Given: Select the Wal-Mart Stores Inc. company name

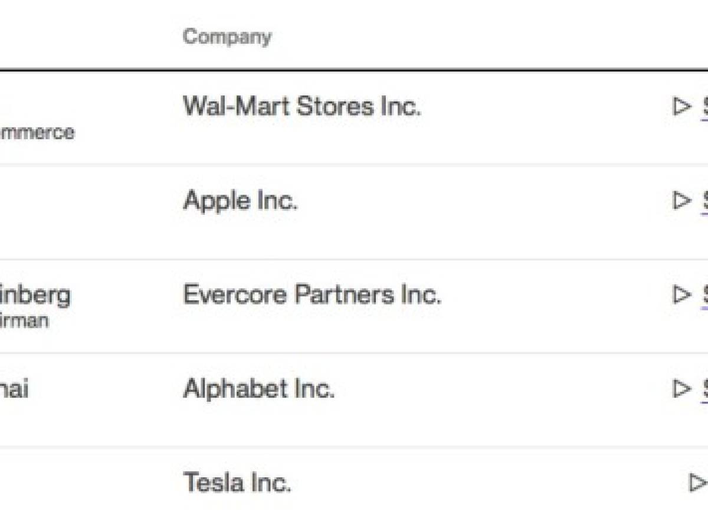Looking at the screenshot, I should pyautogui.click(x=302, y=106).
